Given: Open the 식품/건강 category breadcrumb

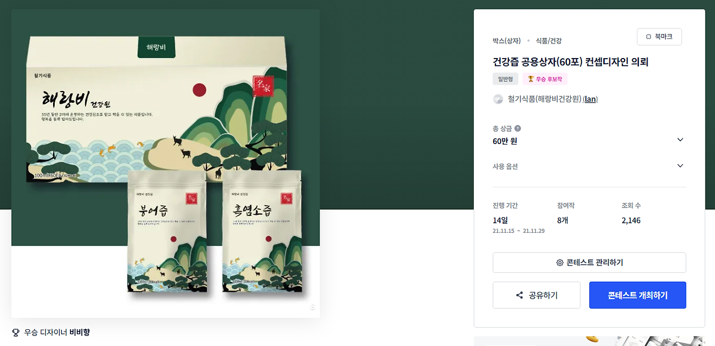Looking at the screenshot, I should [549, 41].
